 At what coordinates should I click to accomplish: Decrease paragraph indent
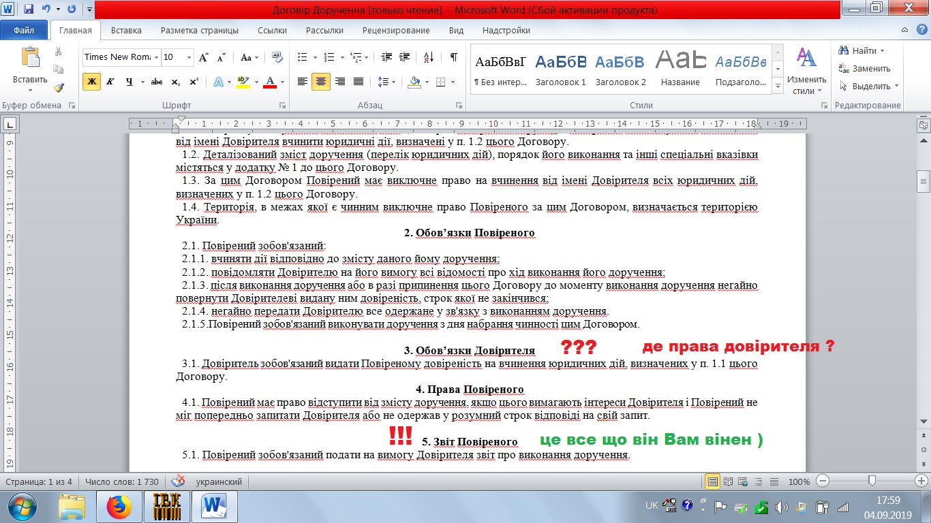click(387, 57)
